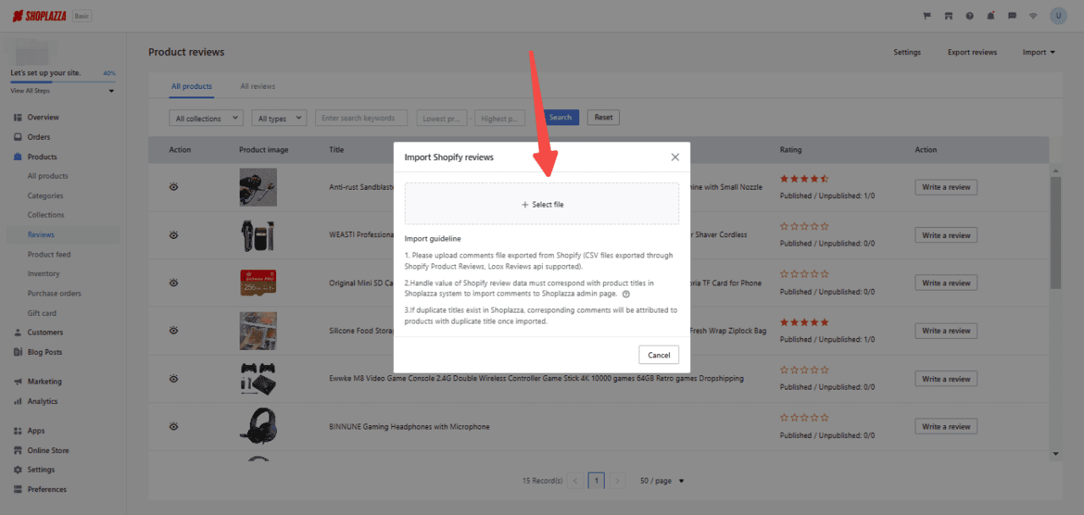Click the Settings gear icon in sidebar
The height and width of the screenshot is (515, 1084).
coord(18,470)
